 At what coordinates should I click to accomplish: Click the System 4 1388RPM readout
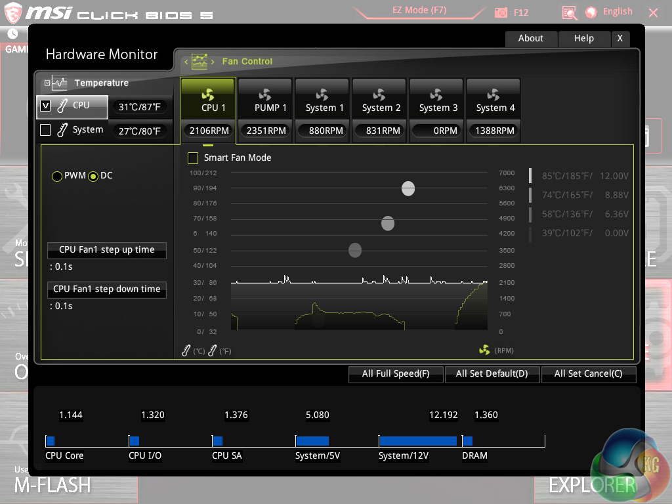(493, 131)
